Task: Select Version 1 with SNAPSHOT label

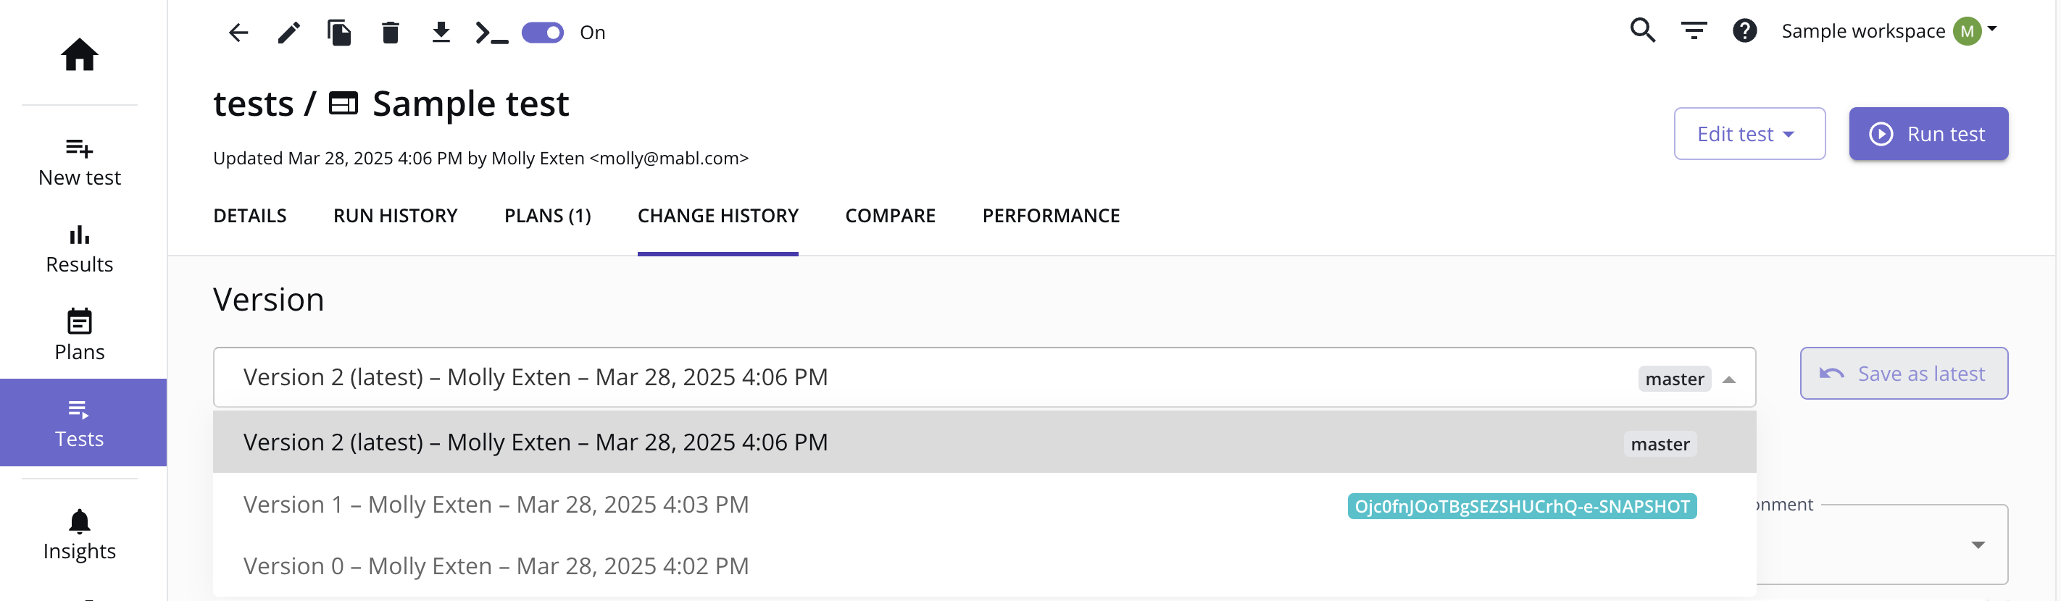Action: tap(984, 504)
